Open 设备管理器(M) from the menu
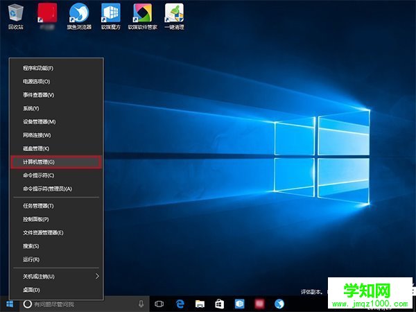 pyautogui.click(x=56, y=122)
